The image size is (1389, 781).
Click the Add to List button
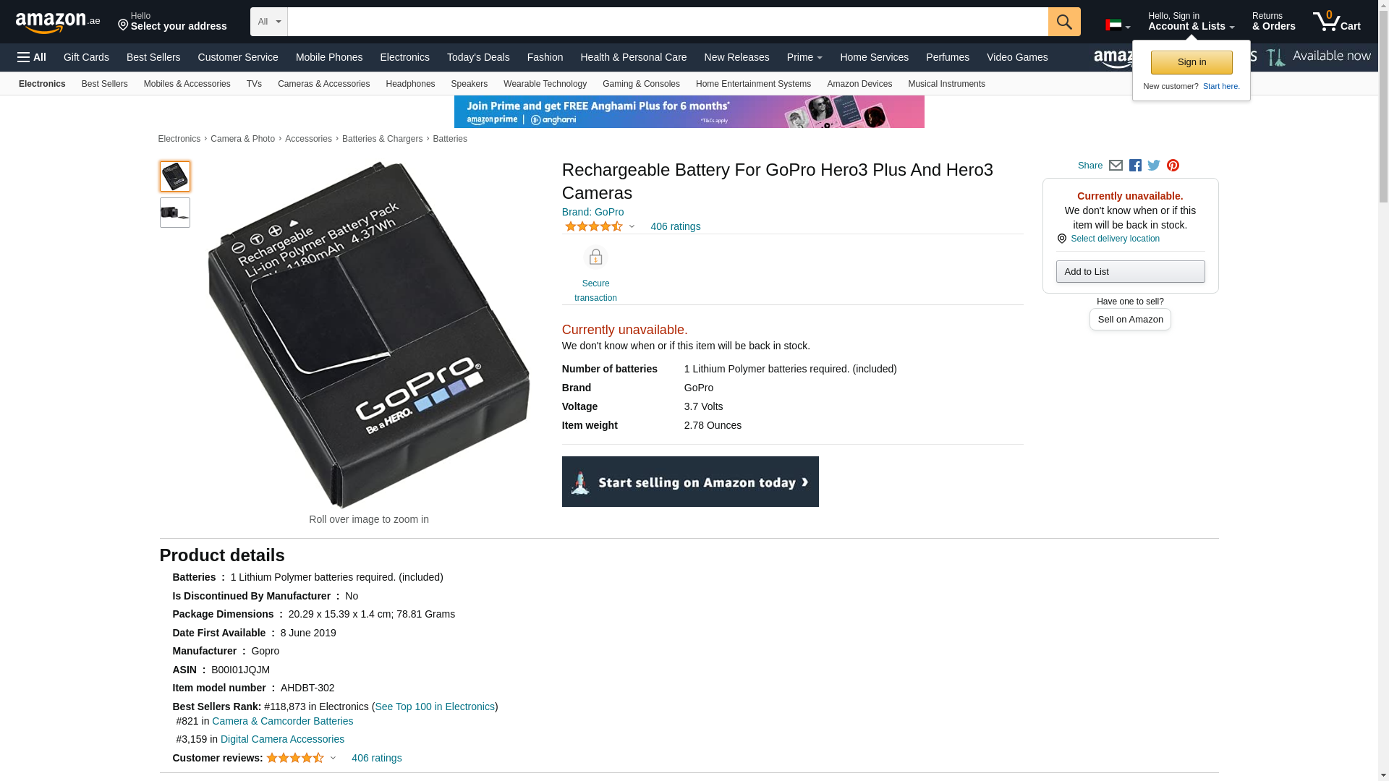tap(1130, 272)
